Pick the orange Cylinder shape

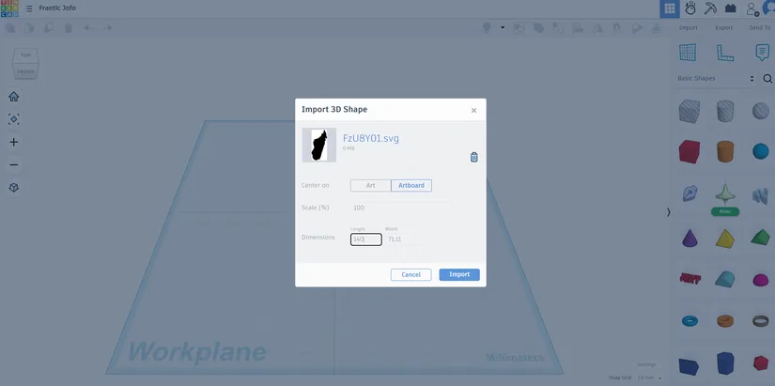coord(725,151)
